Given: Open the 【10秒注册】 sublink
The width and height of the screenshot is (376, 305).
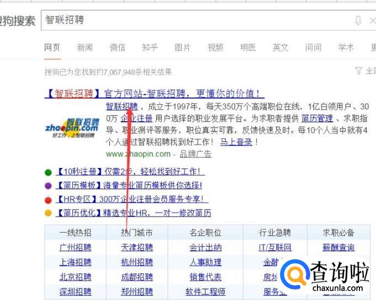Looking at the screenshot, I should click(x=130, y=172).
